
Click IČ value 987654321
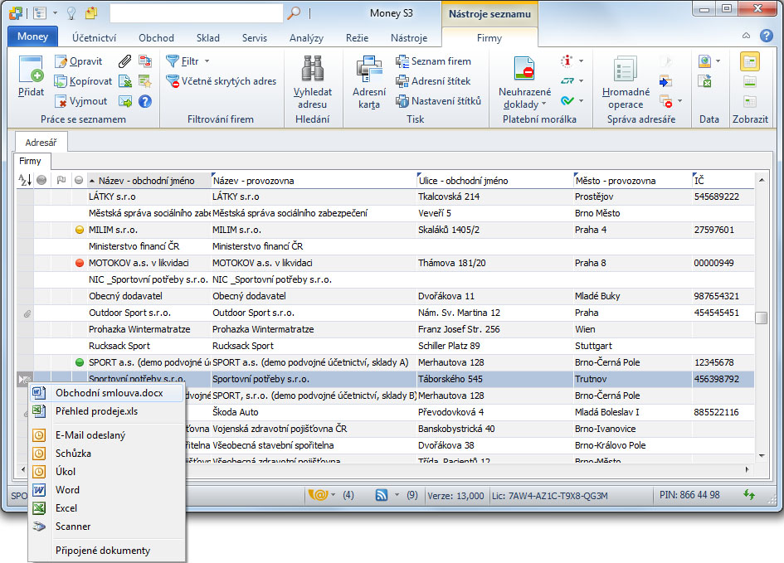click(716, 296)
